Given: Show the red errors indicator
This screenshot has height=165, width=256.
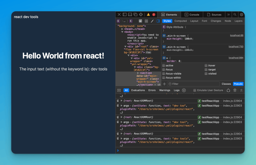Looking at the screenshot, I should coord(154,14).
